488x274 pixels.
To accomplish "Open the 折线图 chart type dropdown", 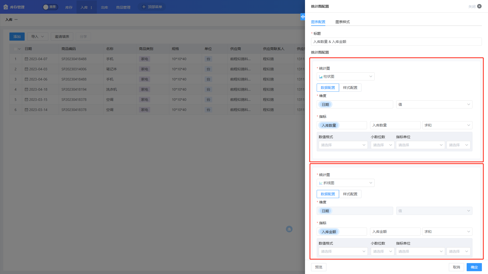I will point(345,183).
